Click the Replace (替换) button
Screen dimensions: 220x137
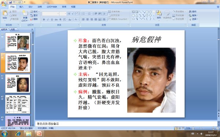click(x=194, y=15)
